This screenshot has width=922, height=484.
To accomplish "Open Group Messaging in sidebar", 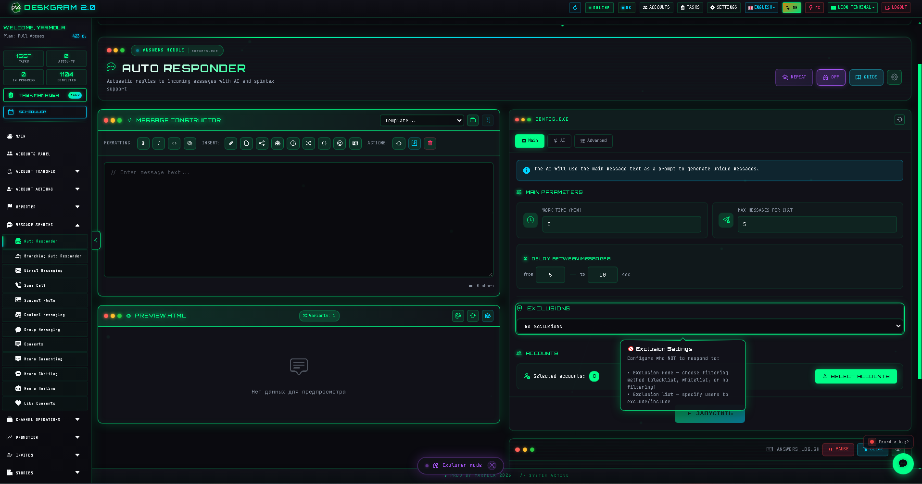I will tap(45, 330).
